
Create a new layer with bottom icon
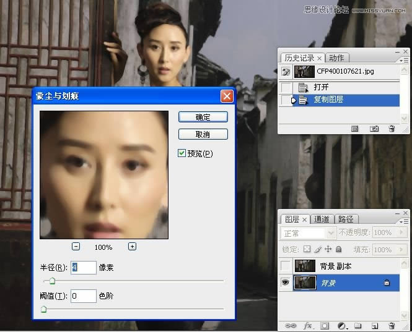tap(375, 325)
